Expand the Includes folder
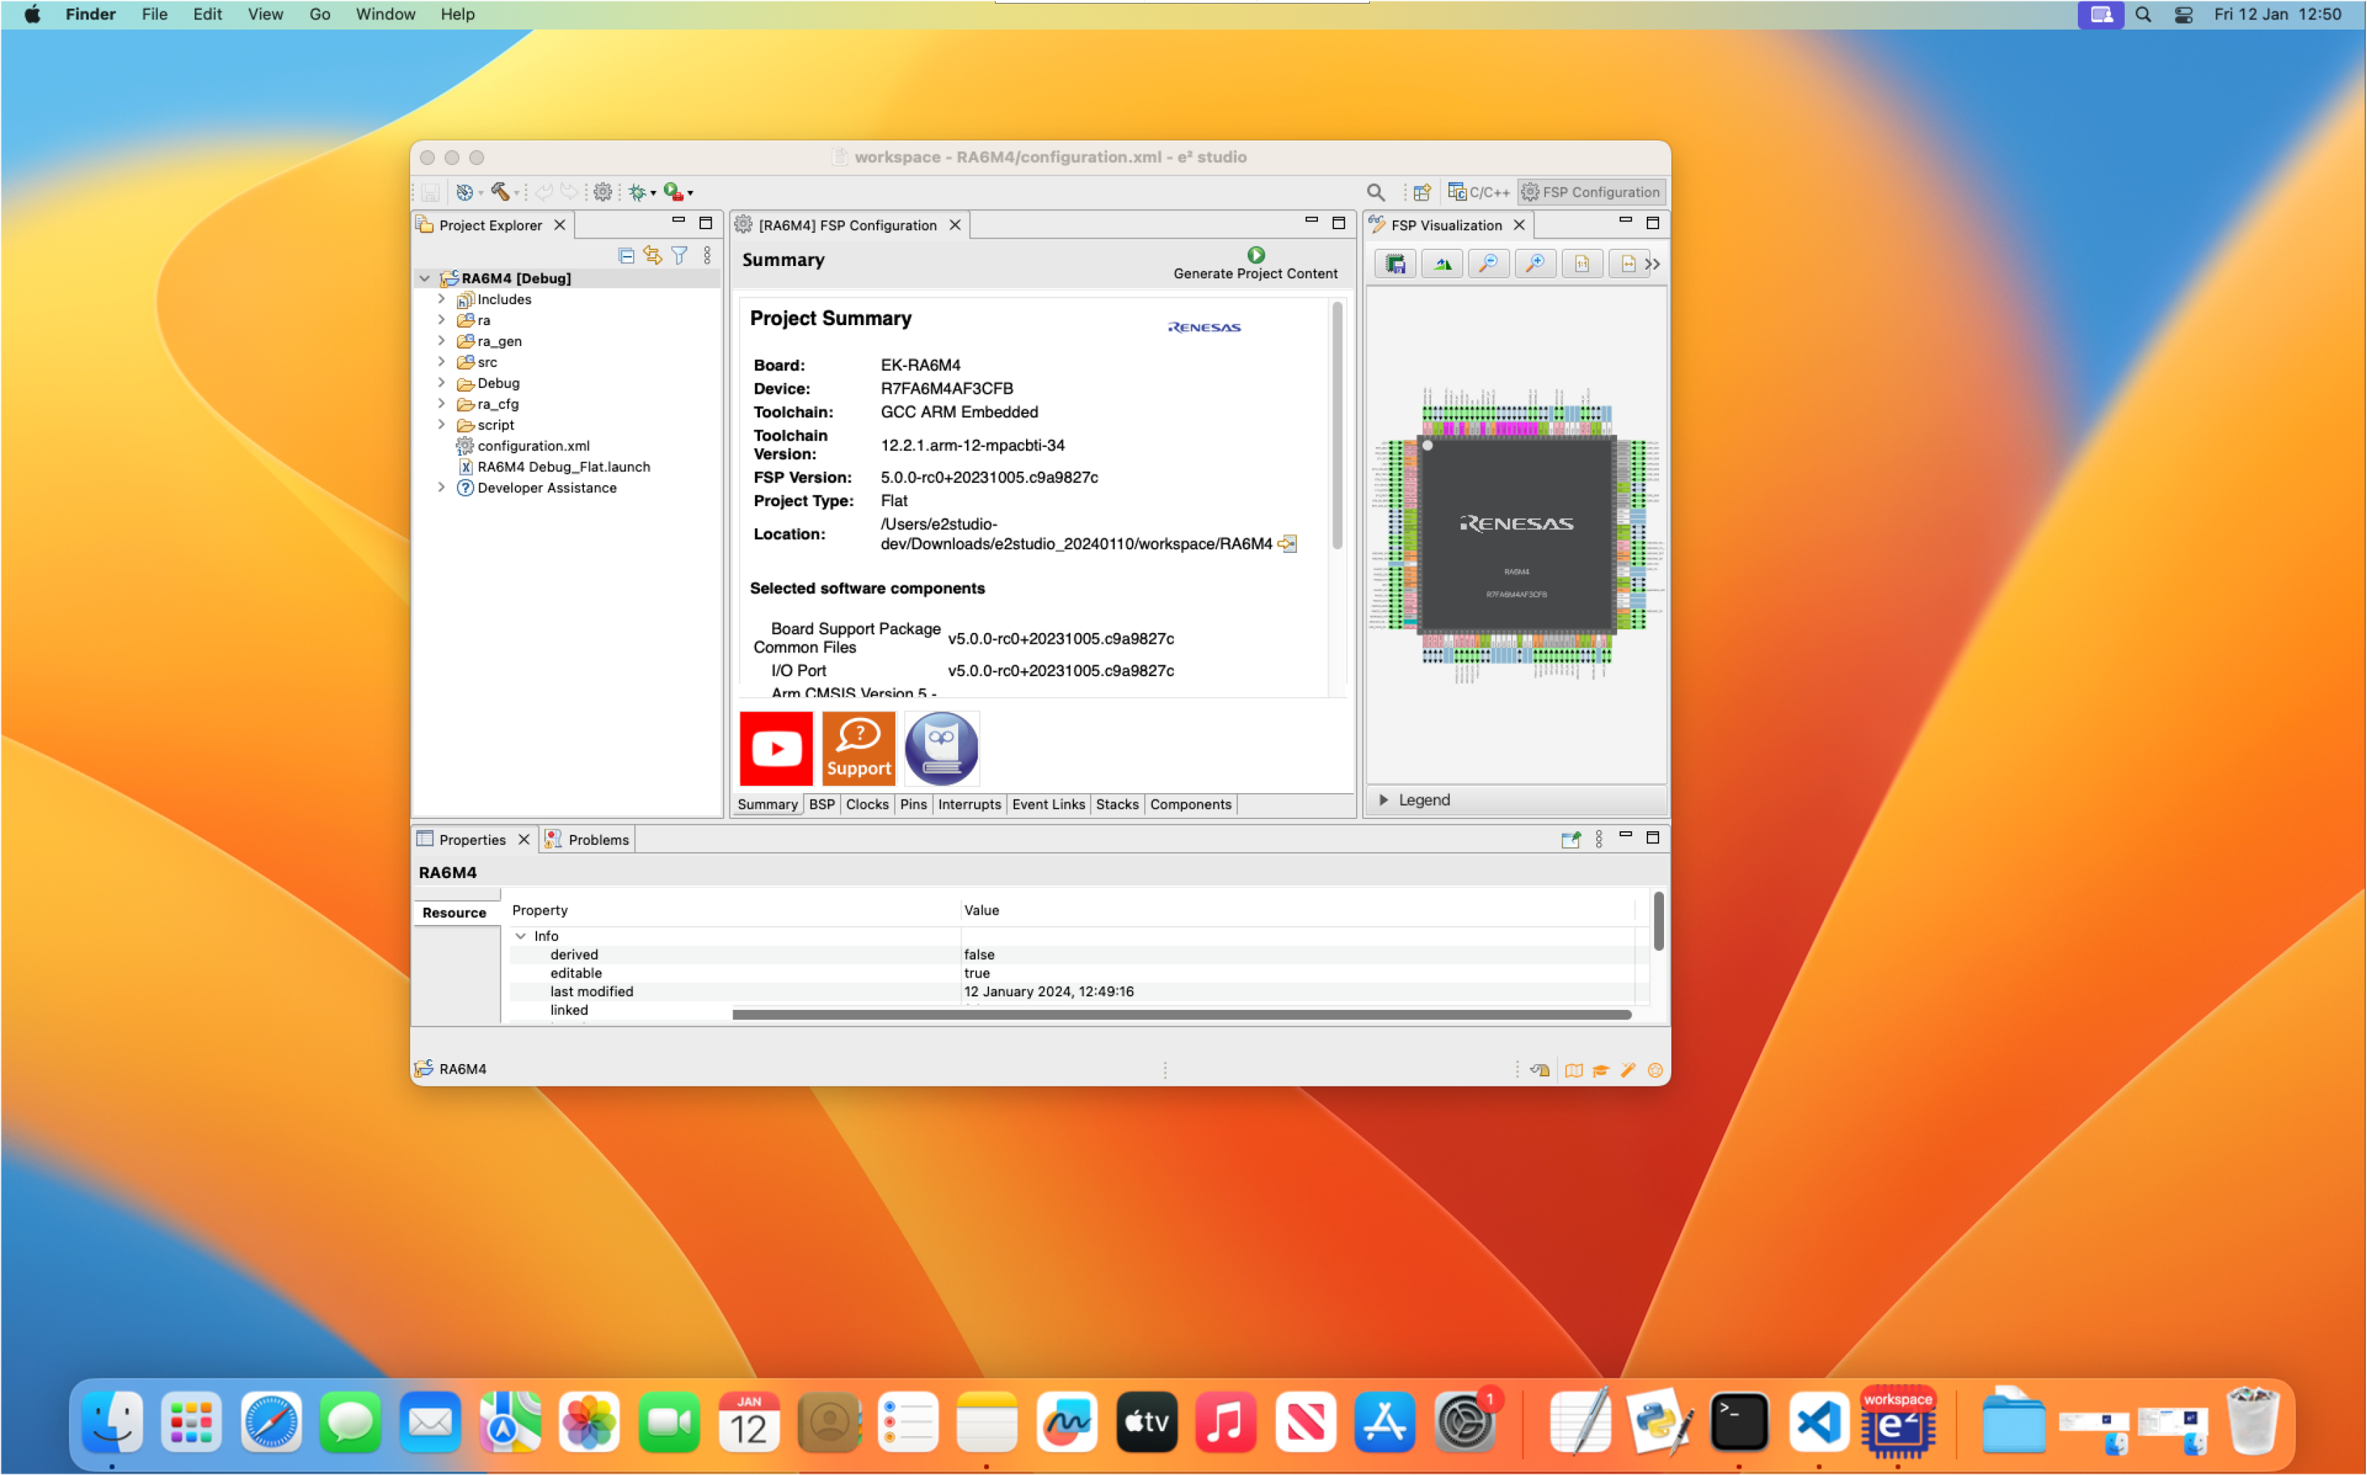Screen dimensions: 2367x1475 click(x=441, y=298)
